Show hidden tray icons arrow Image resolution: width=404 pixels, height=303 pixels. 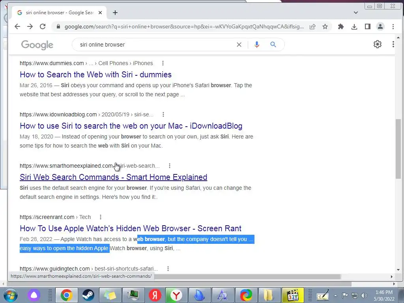[335, 296]
